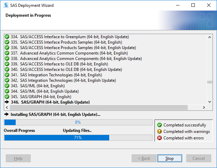Click green check icon for item 344
This screenshot has width=217, height=168.
[7, 91]
